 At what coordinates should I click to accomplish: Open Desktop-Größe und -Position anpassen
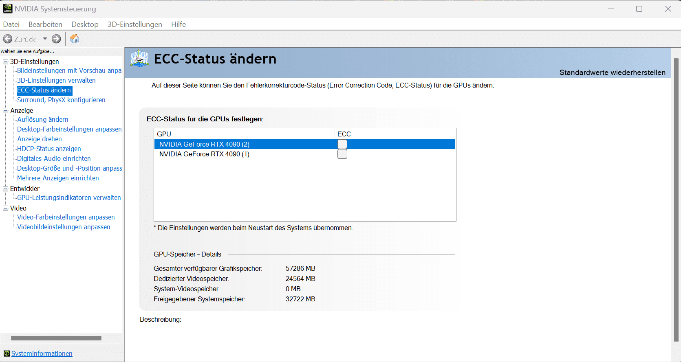tap(70, 168)
